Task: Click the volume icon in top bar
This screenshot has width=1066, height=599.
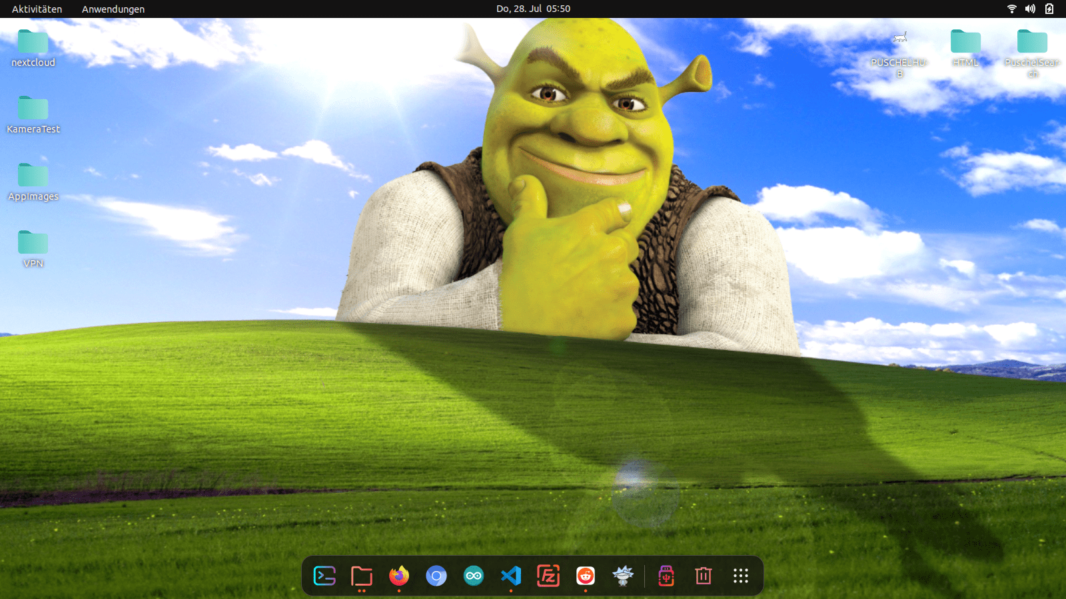Action: (x=1030, y=9)
